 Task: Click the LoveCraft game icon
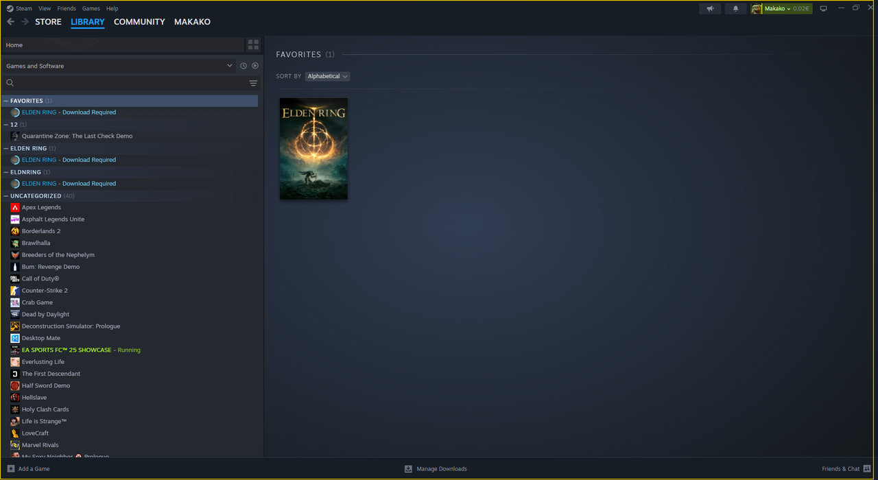click(15, 433)
